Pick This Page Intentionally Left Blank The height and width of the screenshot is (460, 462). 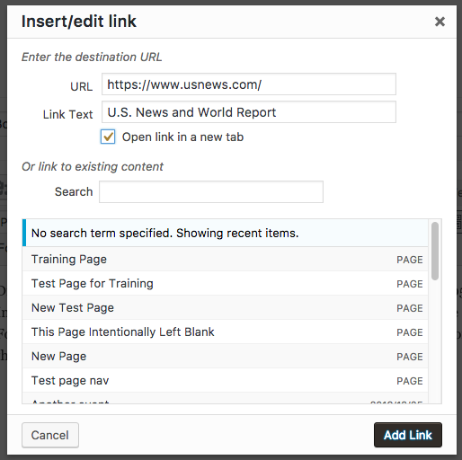coord(226,332)
